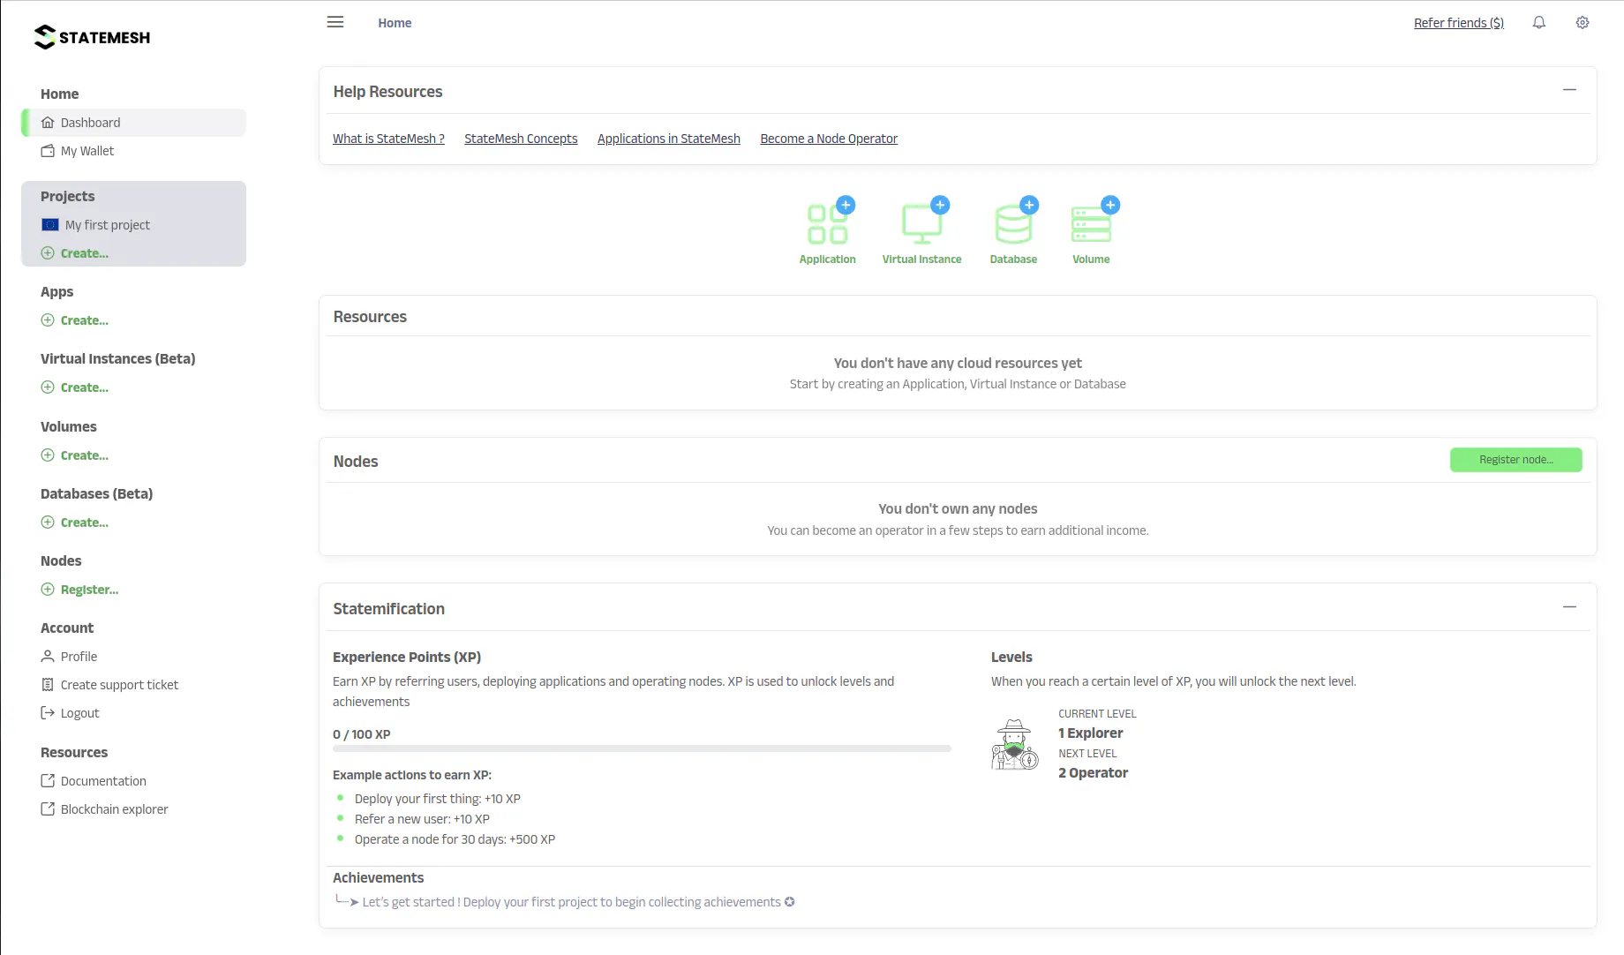
Task: Click the "1 Explorer" current level text
Action: coord(1090,733)
